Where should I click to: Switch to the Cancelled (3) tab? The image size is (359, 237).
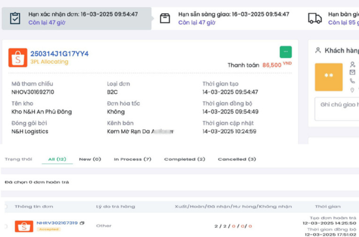pyautogui.click(x=237, y=159)
